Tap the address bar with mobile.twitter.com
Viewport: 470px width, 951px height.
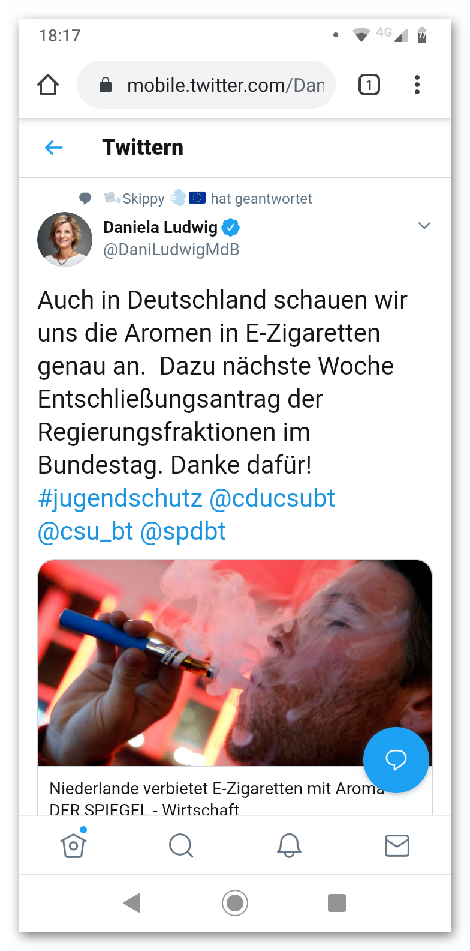click(x=206, y=85)
